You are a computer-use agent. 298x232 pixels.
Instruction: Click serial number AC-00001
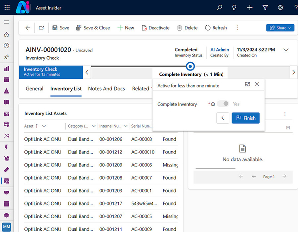point(142,191)
